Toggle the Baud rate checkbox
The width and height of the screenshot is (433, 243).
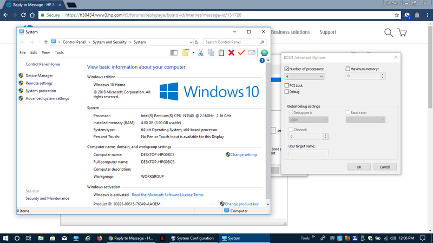pyautogui.click(x=348, y=112)
